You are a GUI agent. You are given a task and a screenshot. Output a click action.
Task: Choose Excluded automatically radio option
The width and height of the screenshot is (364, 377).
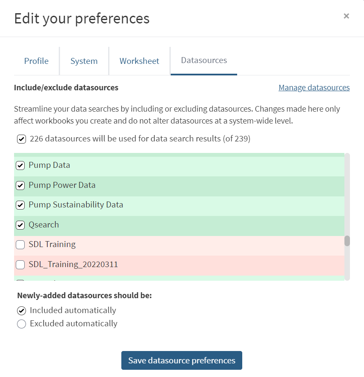pos(22,324)
